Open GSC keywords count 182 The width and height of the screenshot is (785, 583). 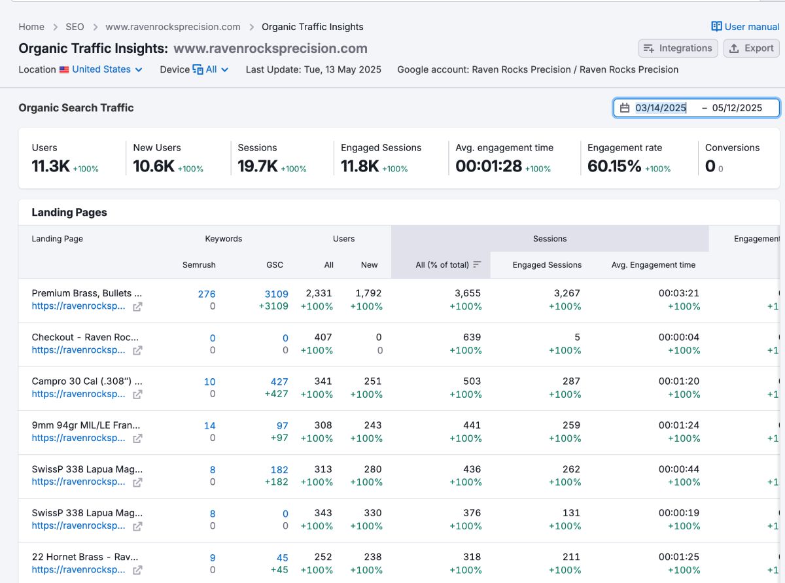point(279,470)
